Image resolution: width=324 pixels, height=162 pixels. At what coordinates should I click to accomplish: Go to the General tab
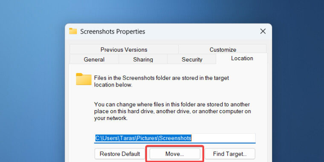pos(94,59)
